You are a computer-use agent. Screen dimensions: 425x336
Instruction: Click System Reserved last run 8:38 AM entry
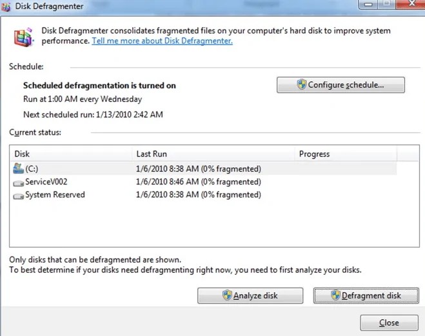click(x=199, y=195)
